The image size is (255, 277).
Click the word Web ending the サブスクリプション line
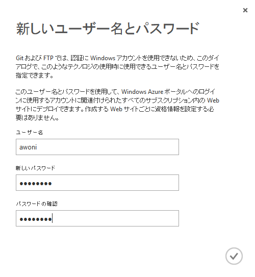[213, 100]
